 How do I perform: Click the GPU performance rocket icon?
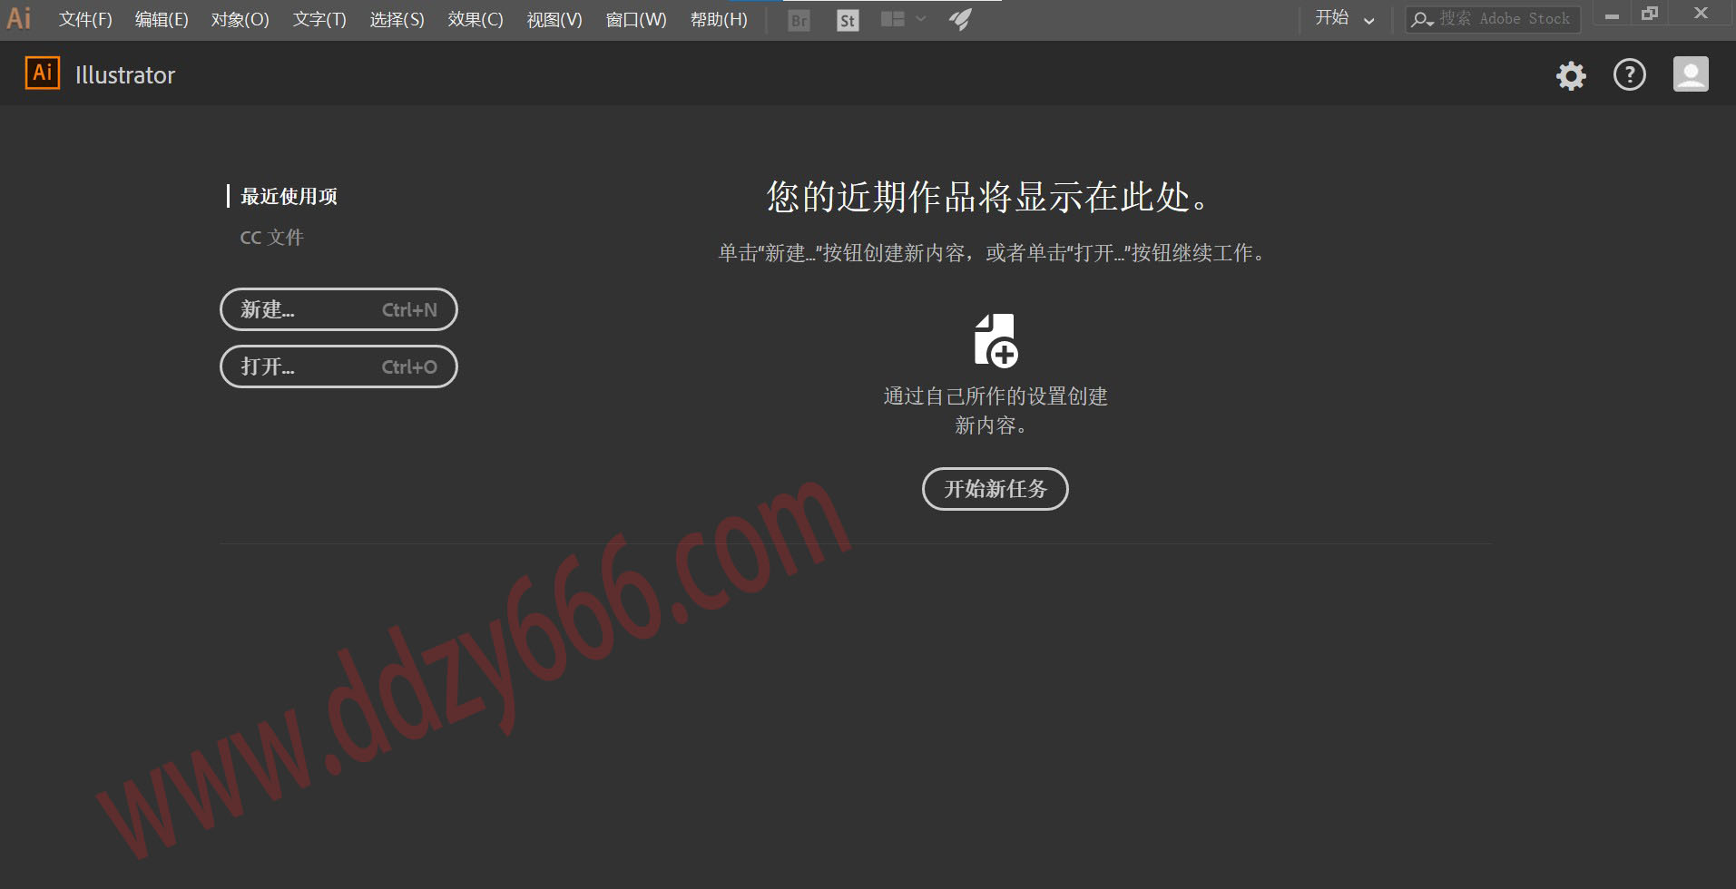coord(960,19)
